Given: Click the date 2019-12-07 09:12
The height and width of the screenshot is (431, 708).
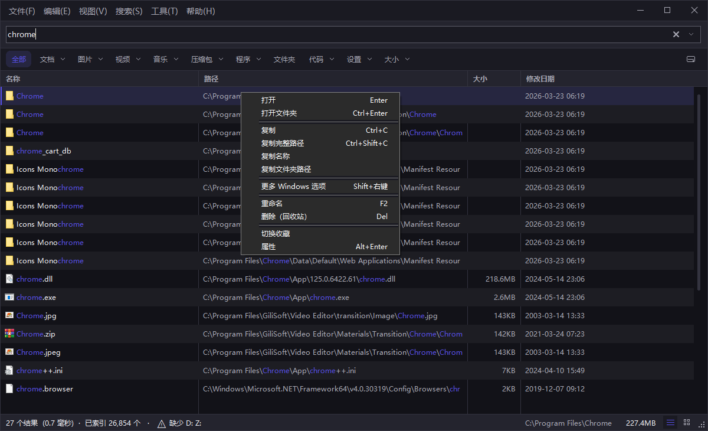Looking at the screenshot, I should pyautogui.click(x=555, y=388).
